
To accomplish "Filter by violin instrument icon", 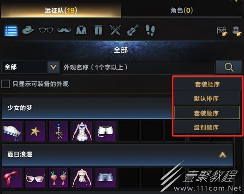I will (132, 30).
